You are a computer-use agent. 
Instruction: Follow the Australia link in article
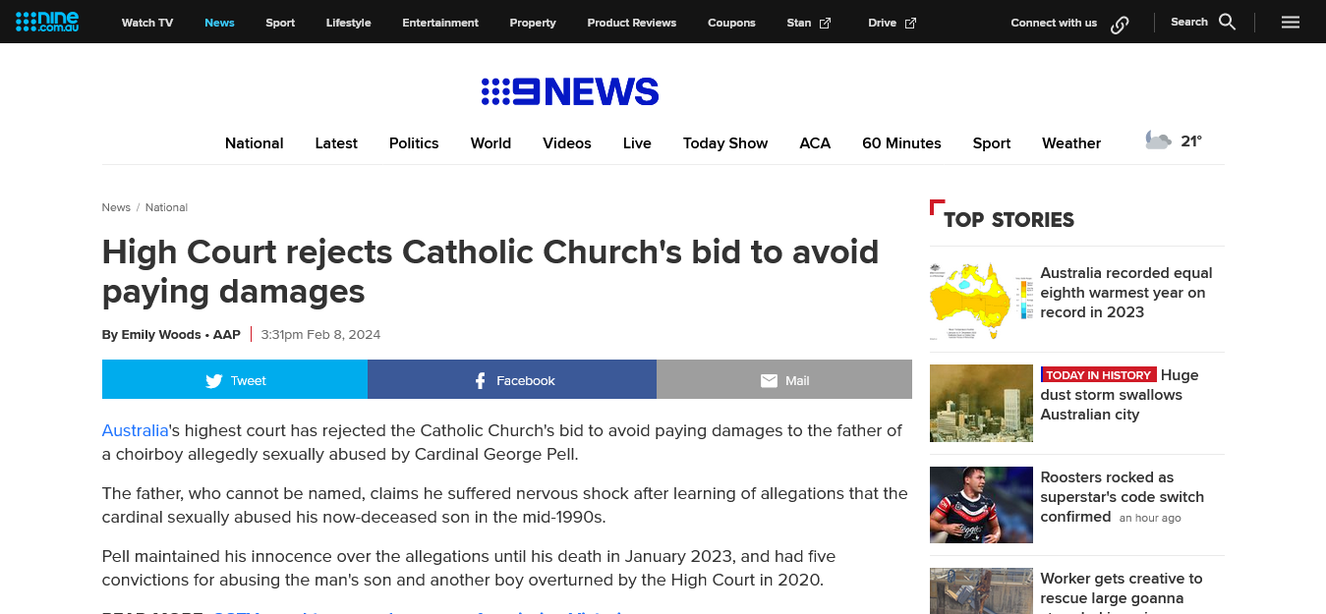[x=135, y=430]
